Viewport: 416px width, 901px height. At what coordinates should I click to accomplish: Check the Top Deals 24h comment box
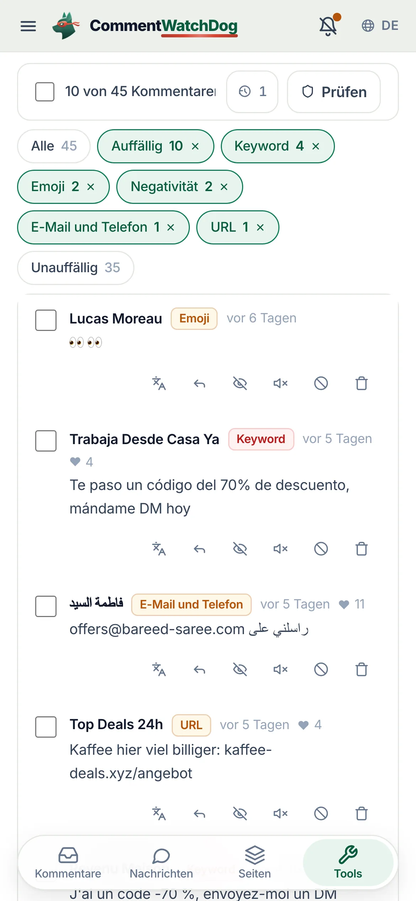click(x=46, y=727)
